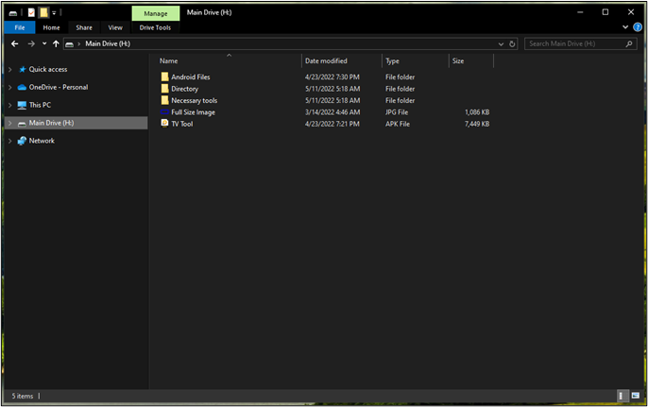648x407 pixels.
Task: Expand the This PC tree node
Action: point(9,105)
